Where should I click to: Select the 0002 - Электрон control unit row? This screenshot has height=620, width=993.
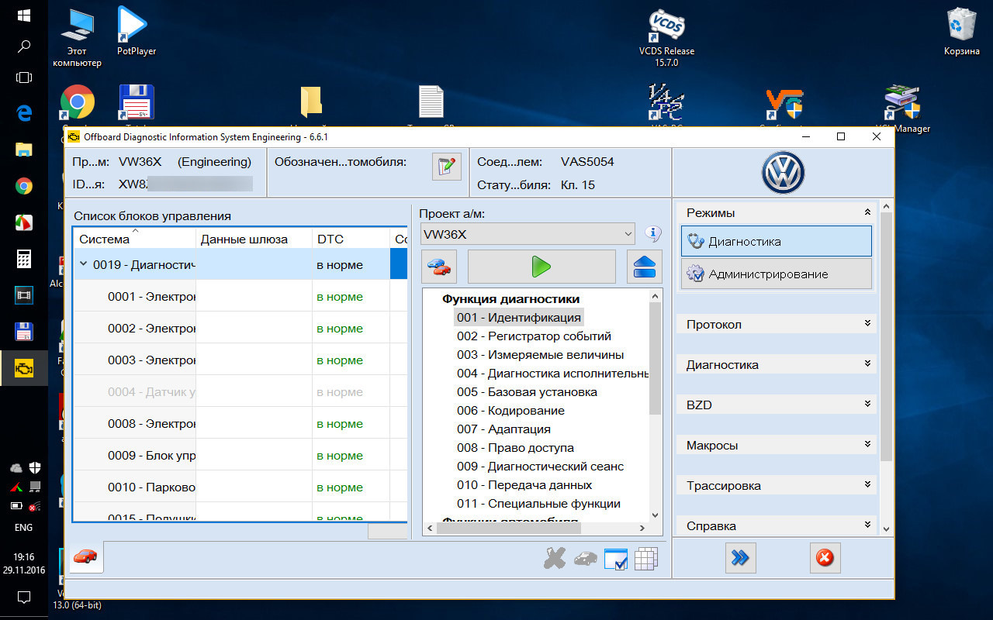click(x=240, y=328)
